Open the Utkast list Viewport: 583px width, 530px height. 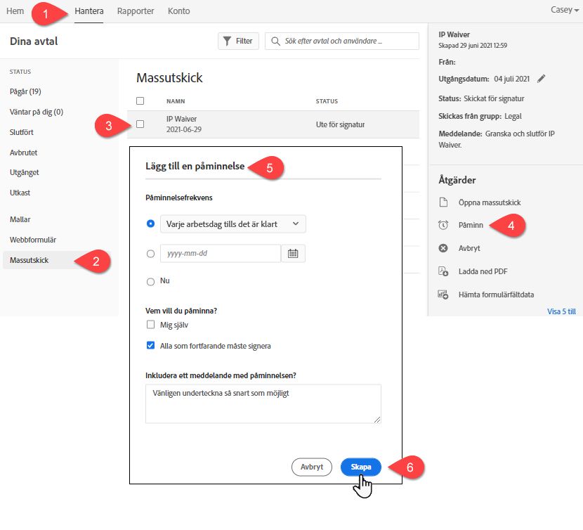point(20,193)
